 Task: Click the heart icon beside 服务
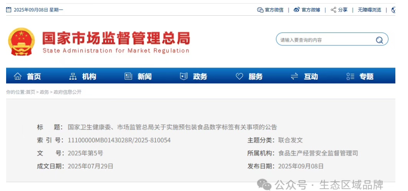click(239, 77)
